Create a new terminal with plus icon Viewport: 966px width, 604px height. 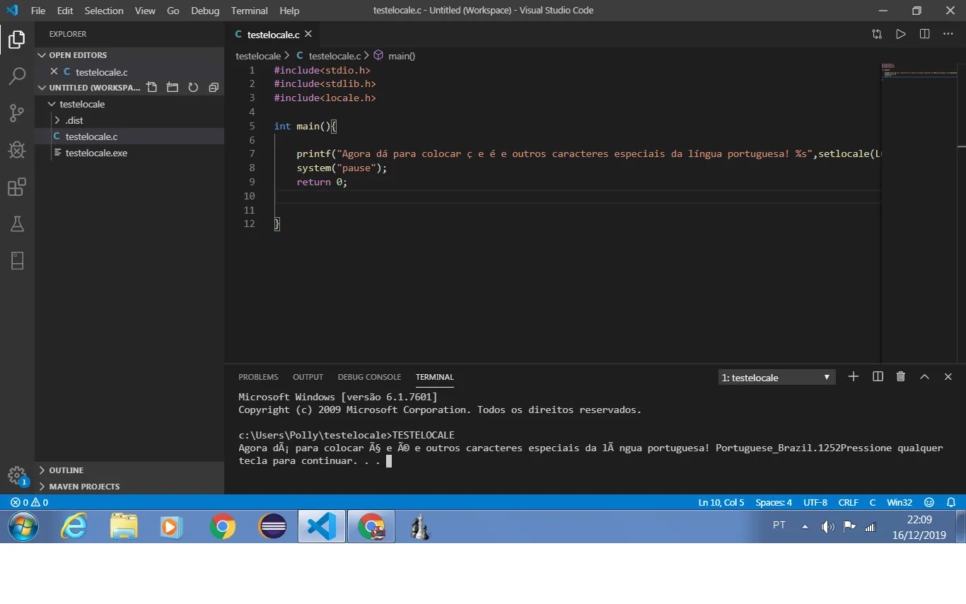[x=854, y=377]
